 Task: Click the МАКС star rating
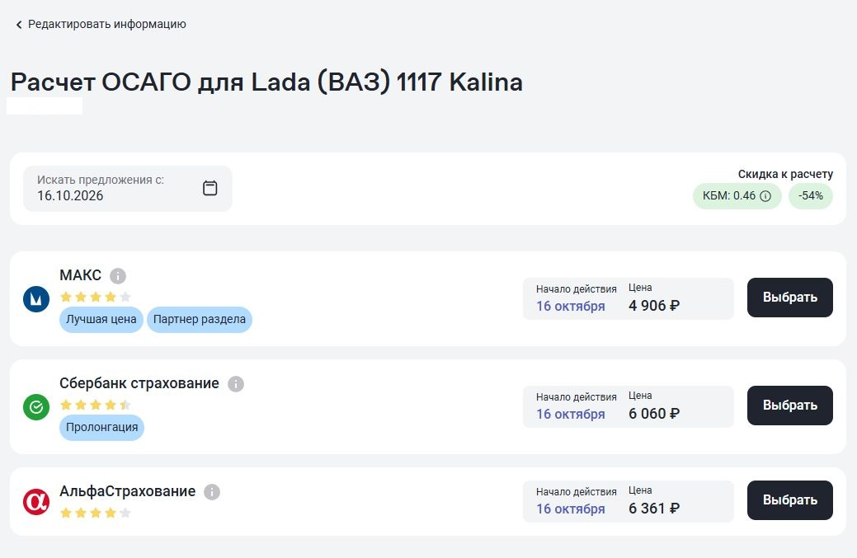coord(96,297)
